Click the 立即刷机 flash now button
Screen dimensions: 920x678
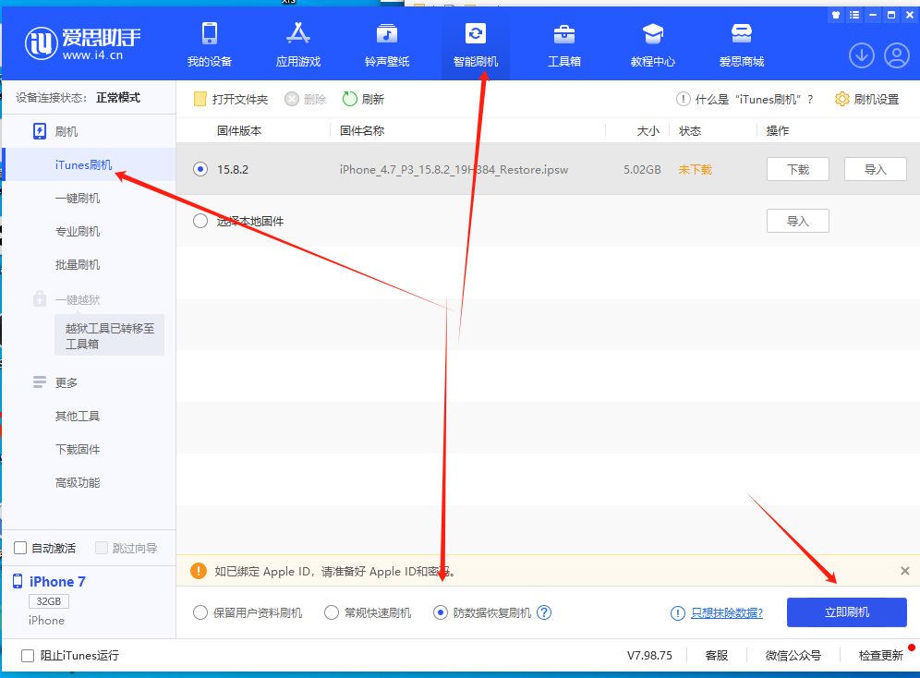point(847,612)
